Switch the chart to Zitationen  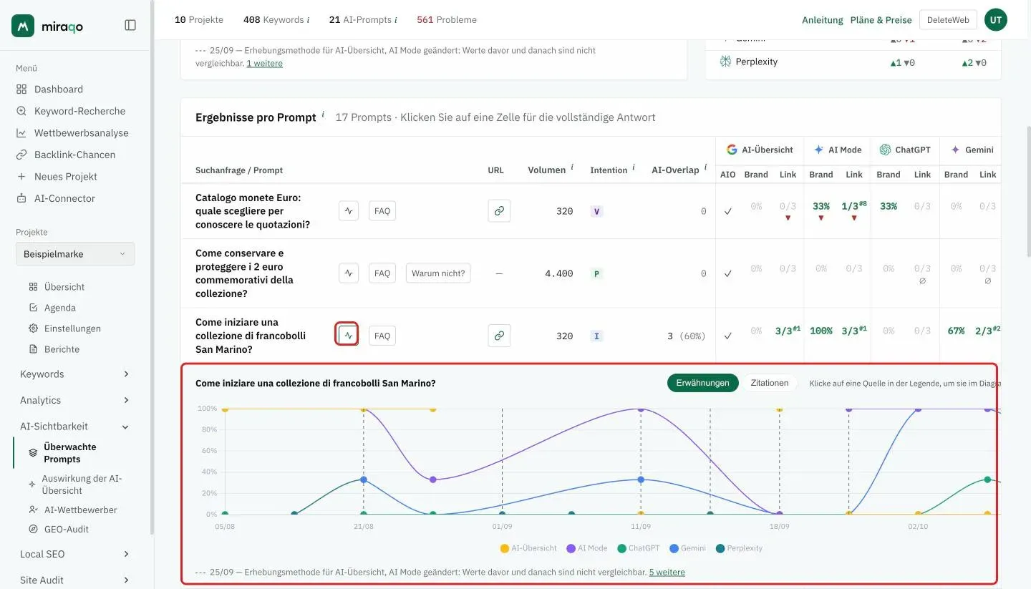770,383
